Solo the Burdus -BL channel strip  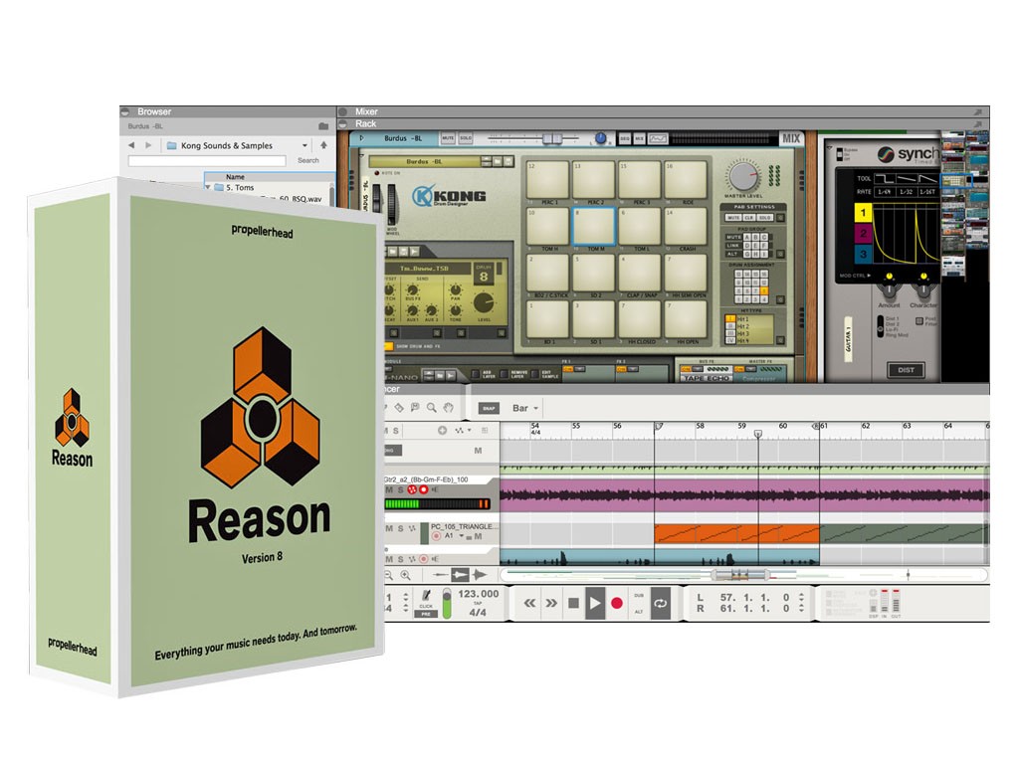tap(465, 138)
